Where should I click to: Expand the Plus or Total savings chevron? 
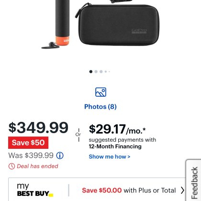[x=182, y=190]
